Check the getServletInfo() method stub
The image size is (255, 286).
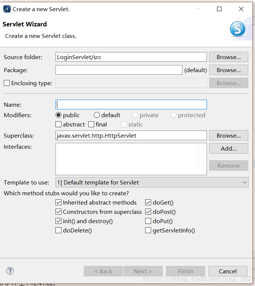tap(148, 230)
